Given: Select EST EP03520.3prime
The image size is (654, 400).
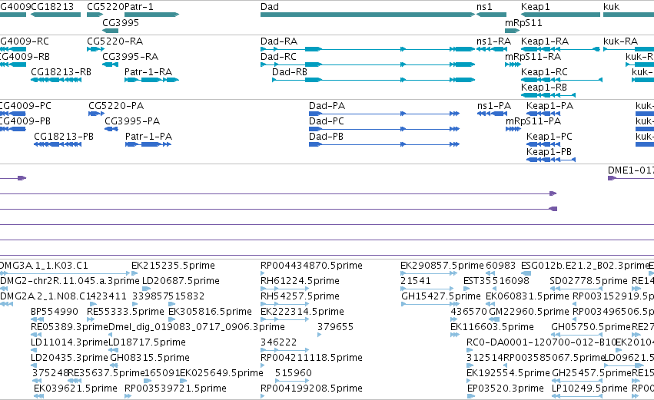Looking at the screenshot, I should coord(505,388).
